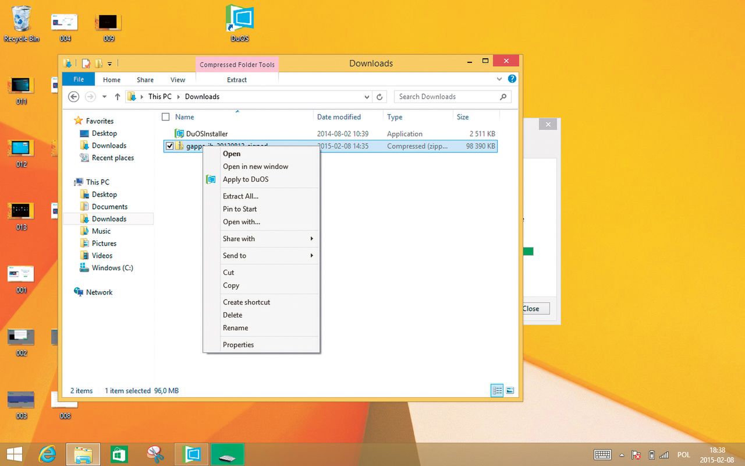Click the network signal tray icon
745x466 pixels.
point(664,455)
